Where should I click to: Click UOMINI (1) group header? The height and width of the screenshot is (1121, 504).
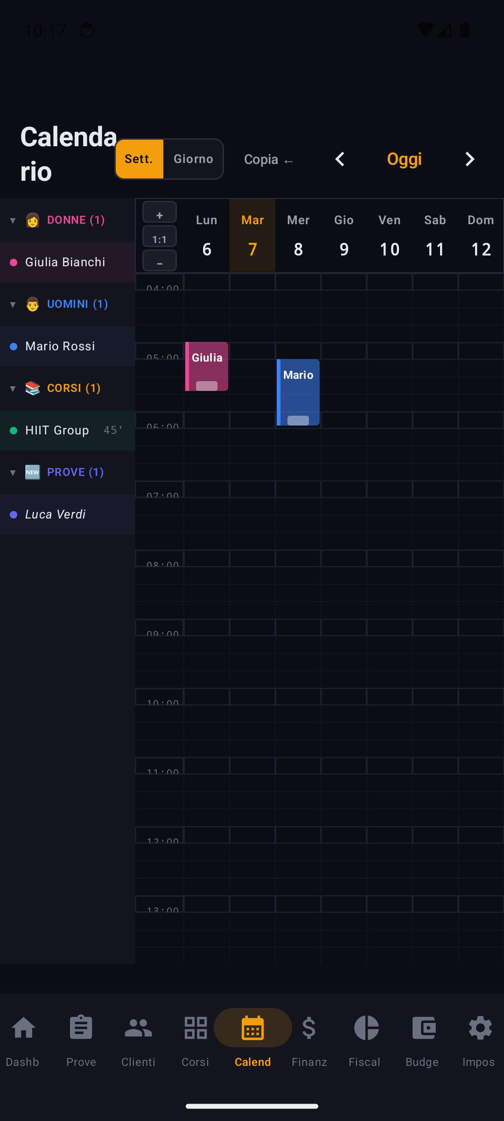point(68,304)
